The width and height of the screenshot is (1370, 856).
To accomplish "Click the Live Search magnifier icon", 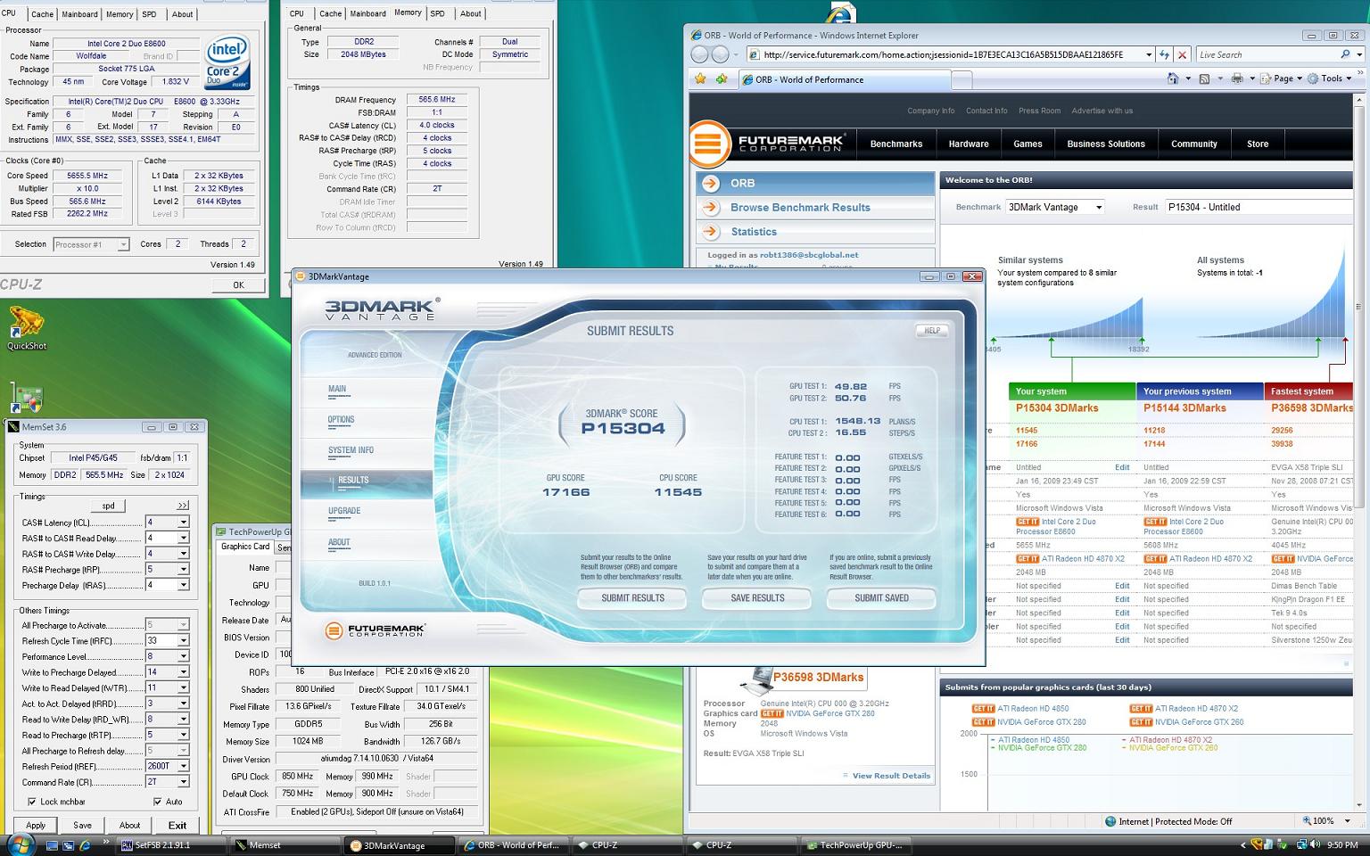I will tap(1346, 54).
